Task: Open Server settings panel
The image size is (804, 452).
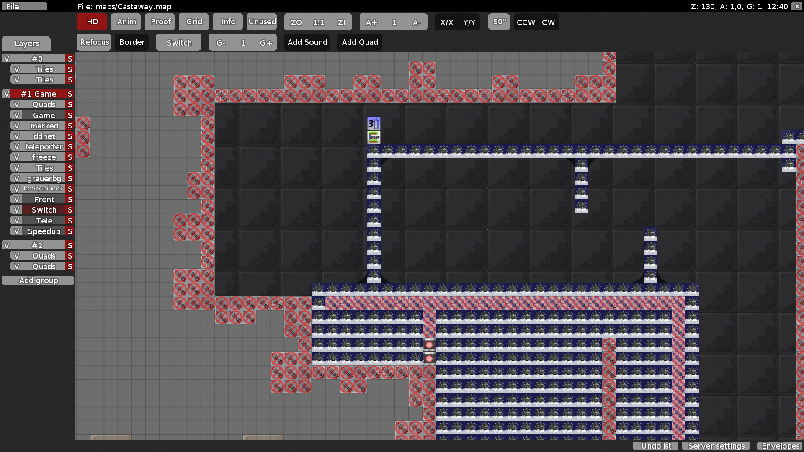Action: 716,446
